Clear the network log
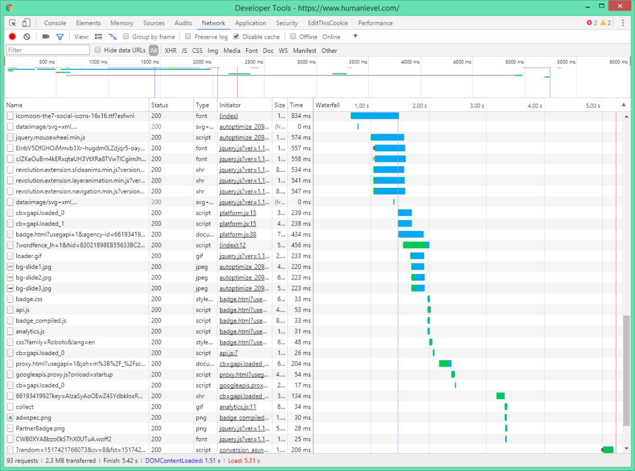 26,37
